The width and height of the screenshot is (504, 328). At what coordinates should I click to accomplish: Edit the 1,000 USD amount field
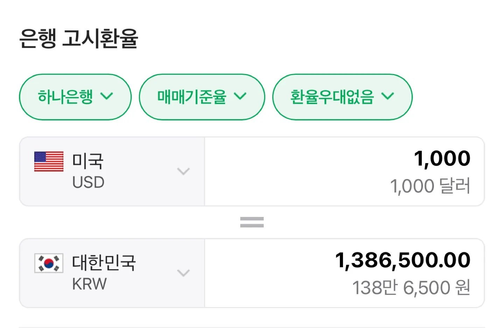pos(344,171)
